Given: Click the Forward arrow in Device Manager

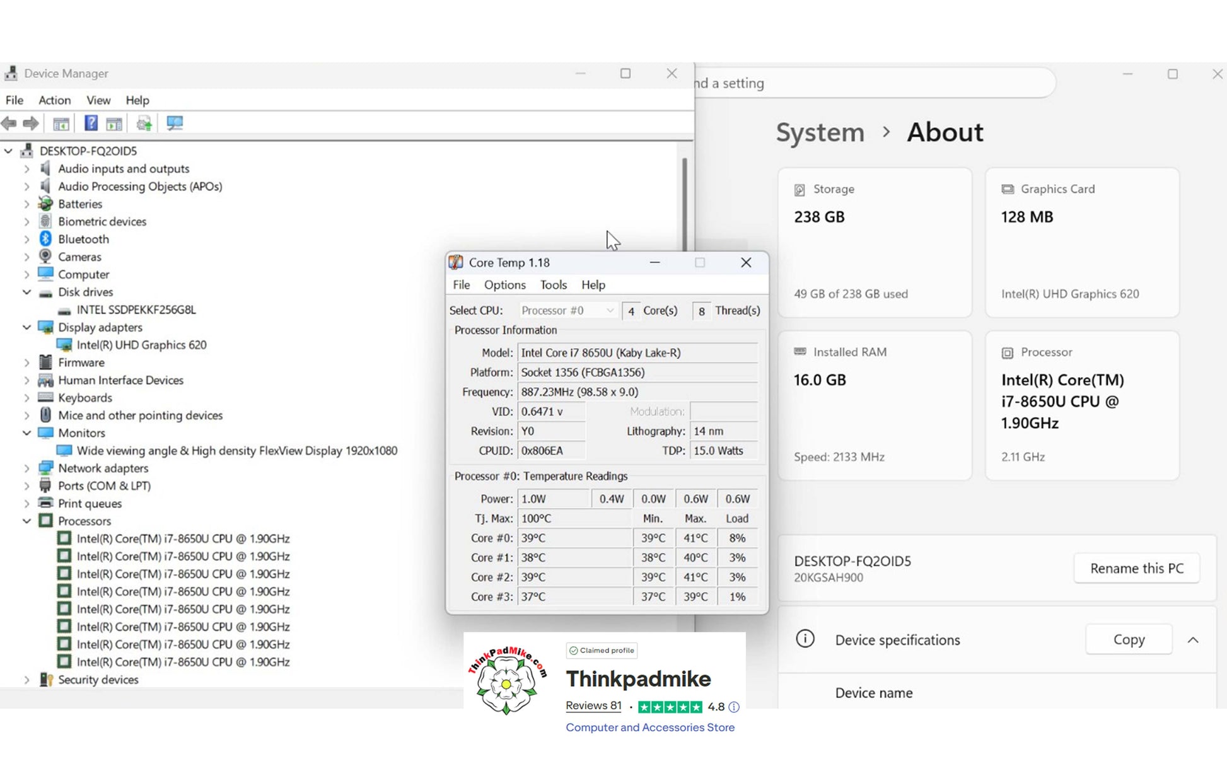Looking at the screenshot, I should pyautogui.click(x=31, y=123).
